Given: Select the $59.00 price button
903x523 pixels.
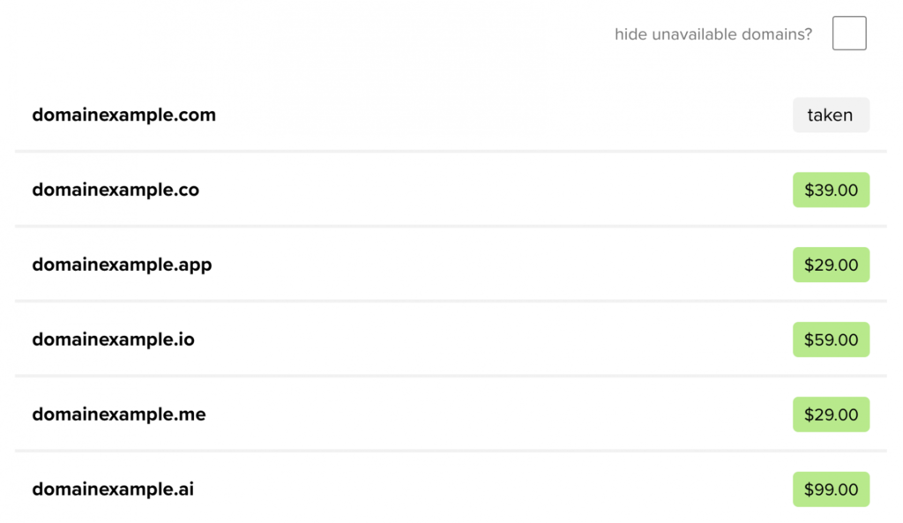Looking at the screenshot, I should point(831,340).
